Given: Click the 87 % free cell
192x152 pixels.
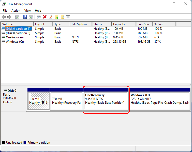Looking at the screenshot, I should point(157,42).
